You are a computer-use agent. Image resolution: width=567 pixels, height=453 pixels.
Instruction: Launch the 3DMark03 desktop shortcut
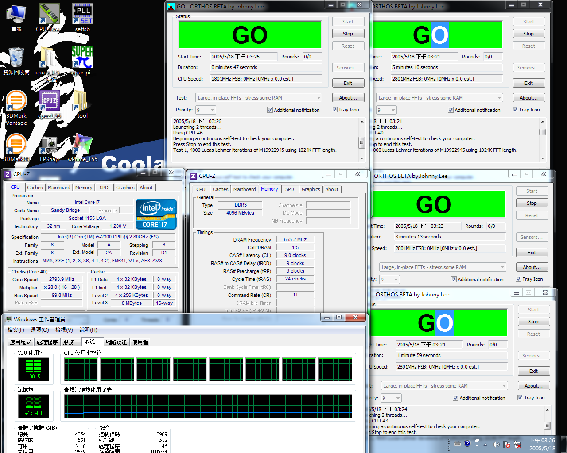pyautogui.click(x=16, y=148)
